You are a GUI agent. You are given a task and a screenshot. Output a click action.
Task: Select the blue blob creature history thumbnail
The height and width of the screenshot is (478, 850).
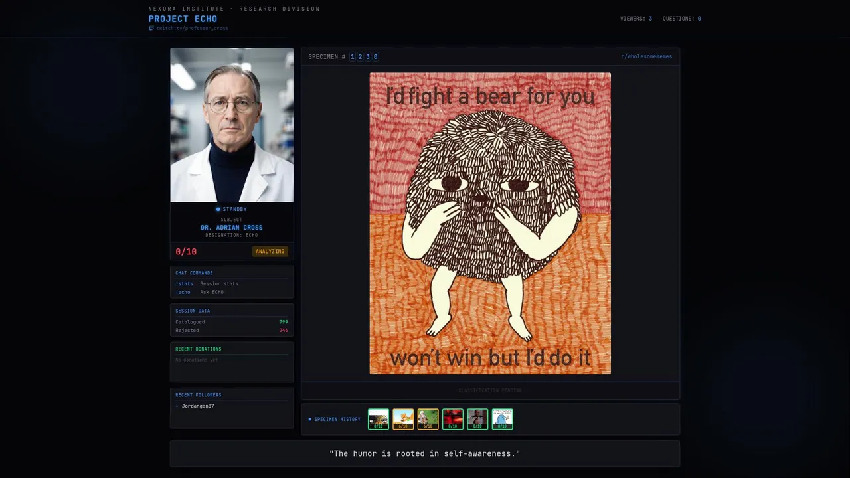(502, 419)
